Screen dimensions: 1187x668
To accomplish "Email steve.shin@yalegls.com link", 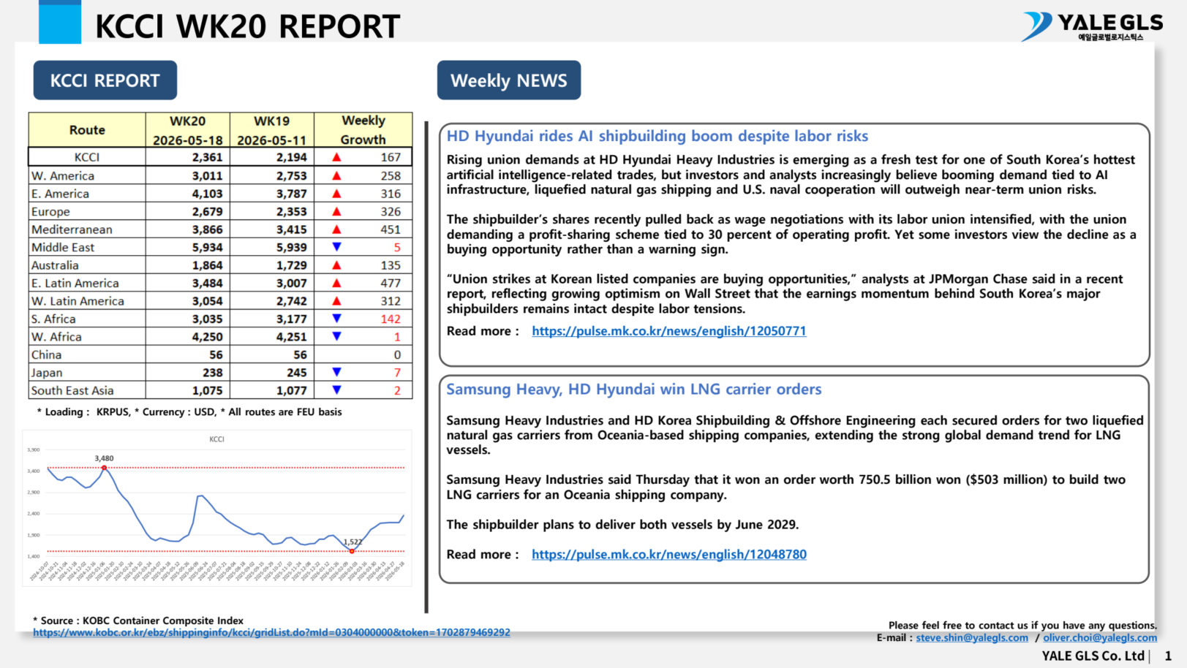I will pyautogui.click(x=972, y=638).
